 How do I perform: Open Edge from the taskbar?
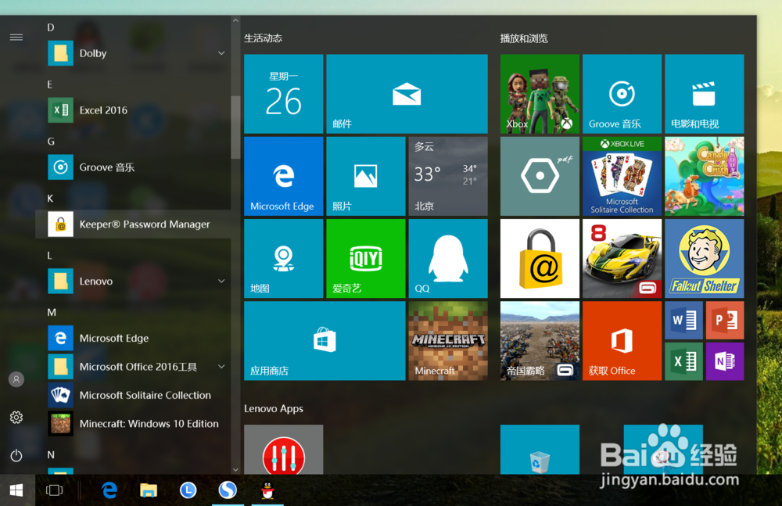109,490
